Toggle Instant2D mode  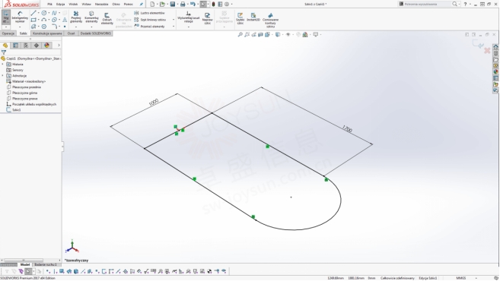(x=253, y=17)
